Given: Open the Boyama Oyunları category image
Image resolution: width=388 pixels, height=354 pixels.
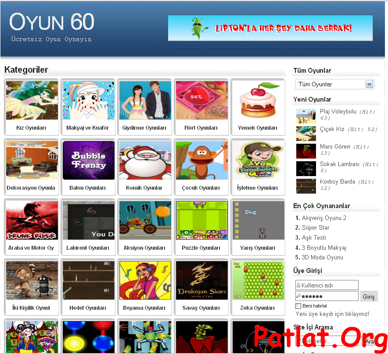Looking at the screenshot, I should (145, 280).
